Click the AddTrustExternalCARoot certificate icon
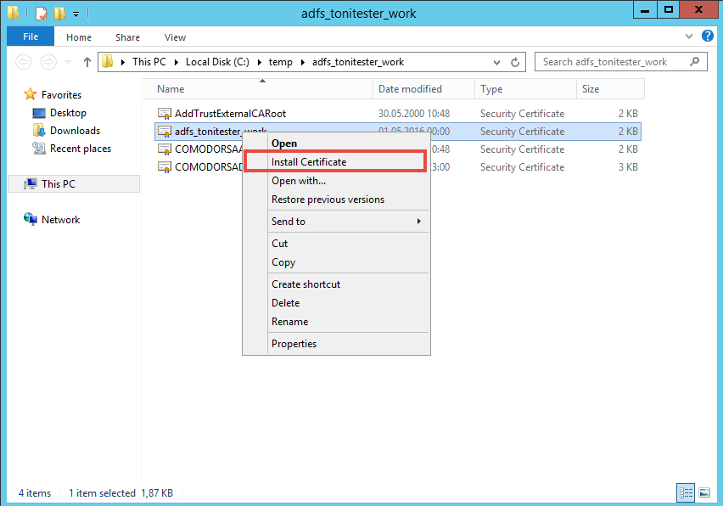The width and height of the screenshot is (723, 506). 165,114
